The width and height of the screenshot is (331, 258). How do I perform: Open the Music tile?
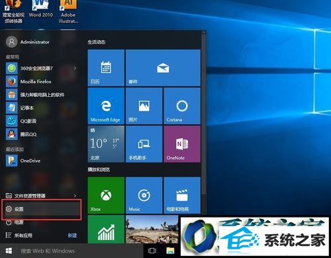click(144, 195)
